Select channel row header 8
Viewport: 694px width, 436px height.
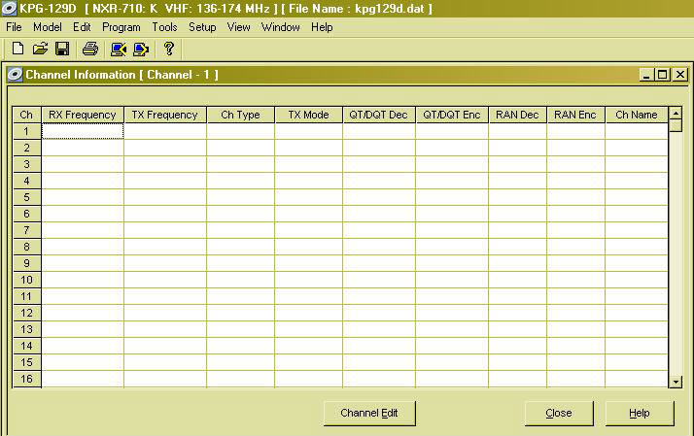click(26, 247)
